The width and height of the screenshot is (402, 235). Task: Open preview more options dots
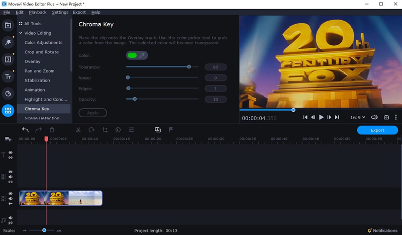tap(396, 117)
